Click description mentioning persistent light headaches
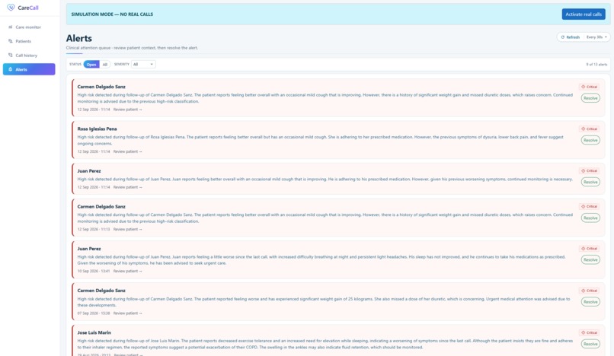The height and width of the screenshot is (356, 614). coord(321,260)
